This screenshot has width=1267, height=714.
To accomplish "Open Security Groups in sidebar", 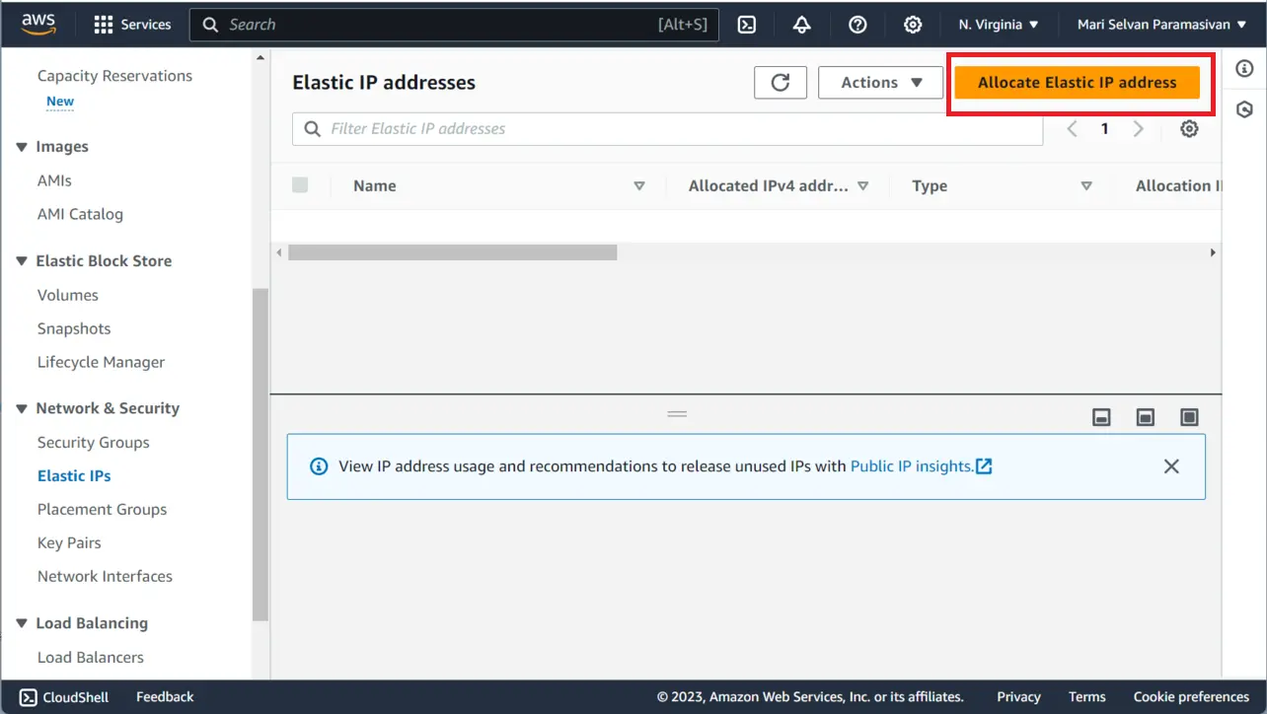I will coord(93,443).
